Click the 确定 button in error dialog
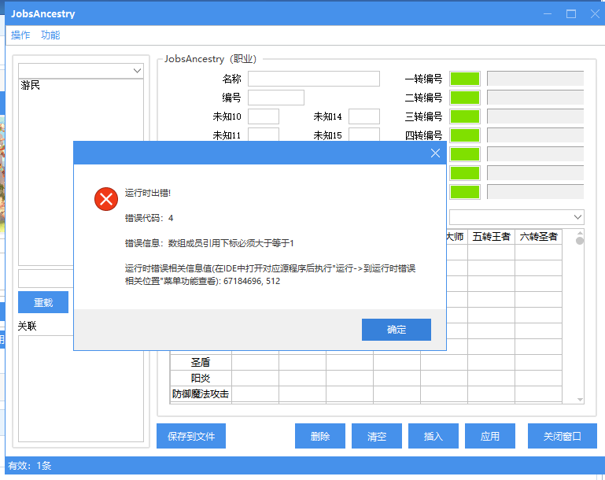The image size is (605, 480). pos(396,330)
